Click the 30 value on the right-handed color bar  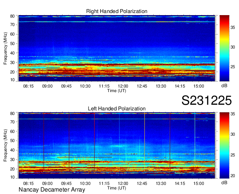(x=233, y=47)
